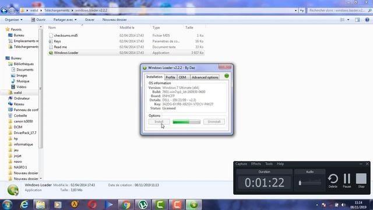Switch to the Profile tab
The height and width of the screenshot is (210, 373).
170,78
